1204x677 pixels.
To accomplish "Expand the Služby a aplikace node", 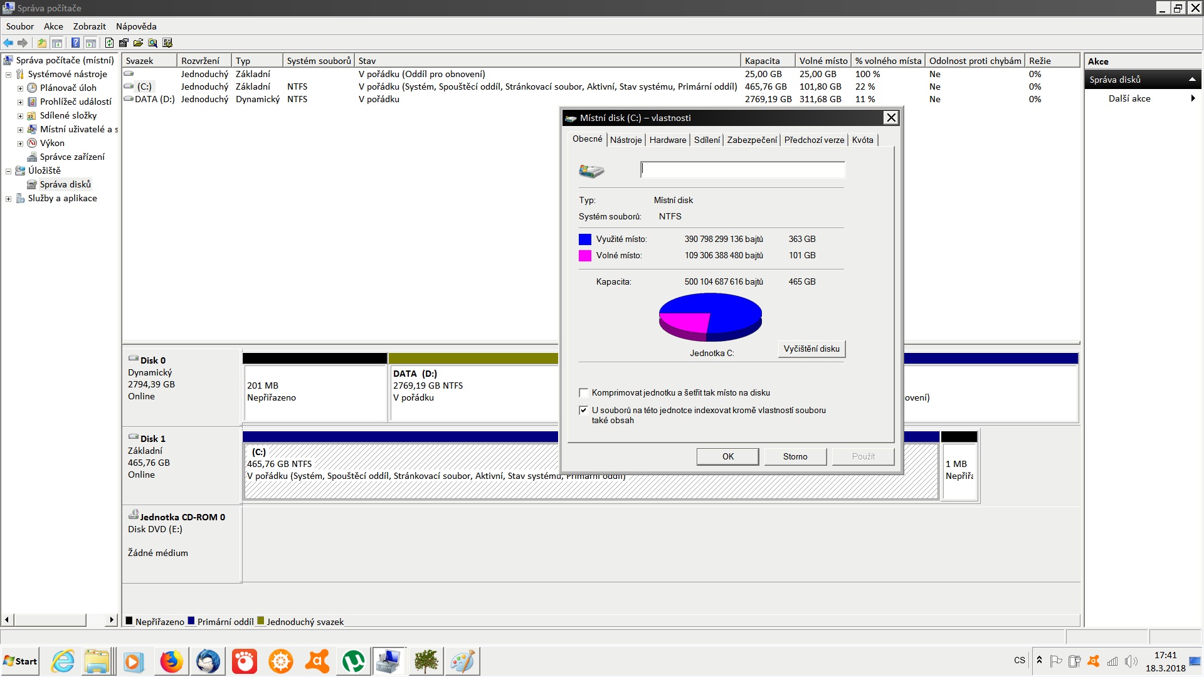I will pos(9,199).
